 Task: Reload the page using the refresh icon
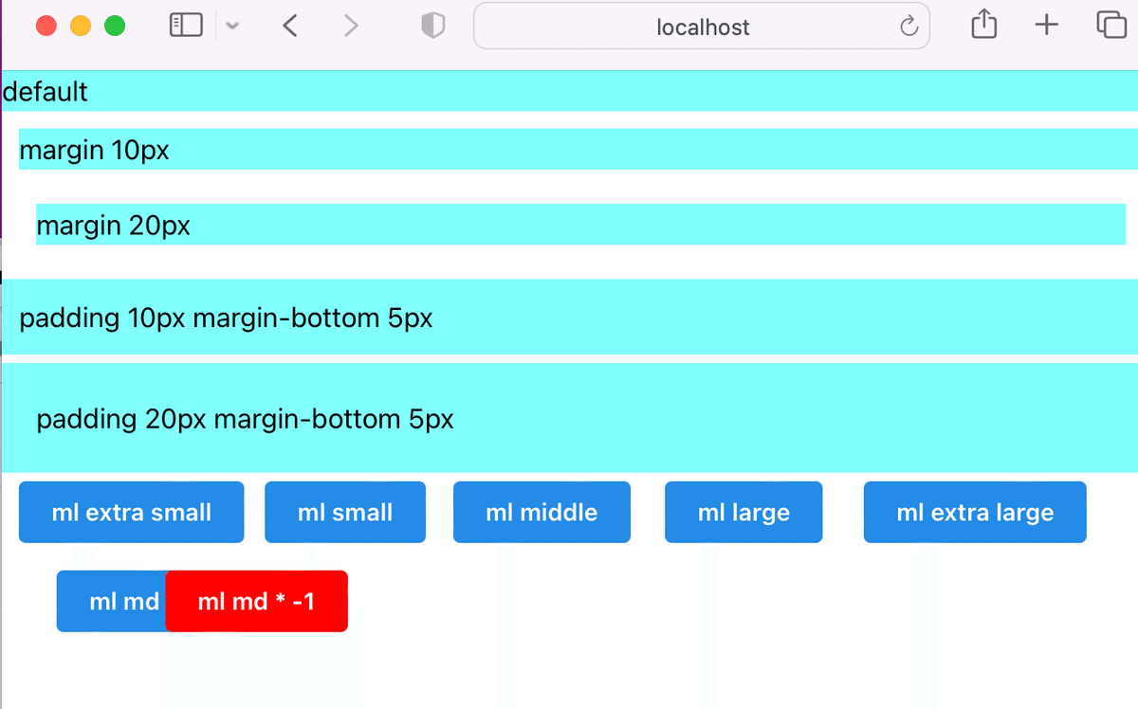[909, 27]
